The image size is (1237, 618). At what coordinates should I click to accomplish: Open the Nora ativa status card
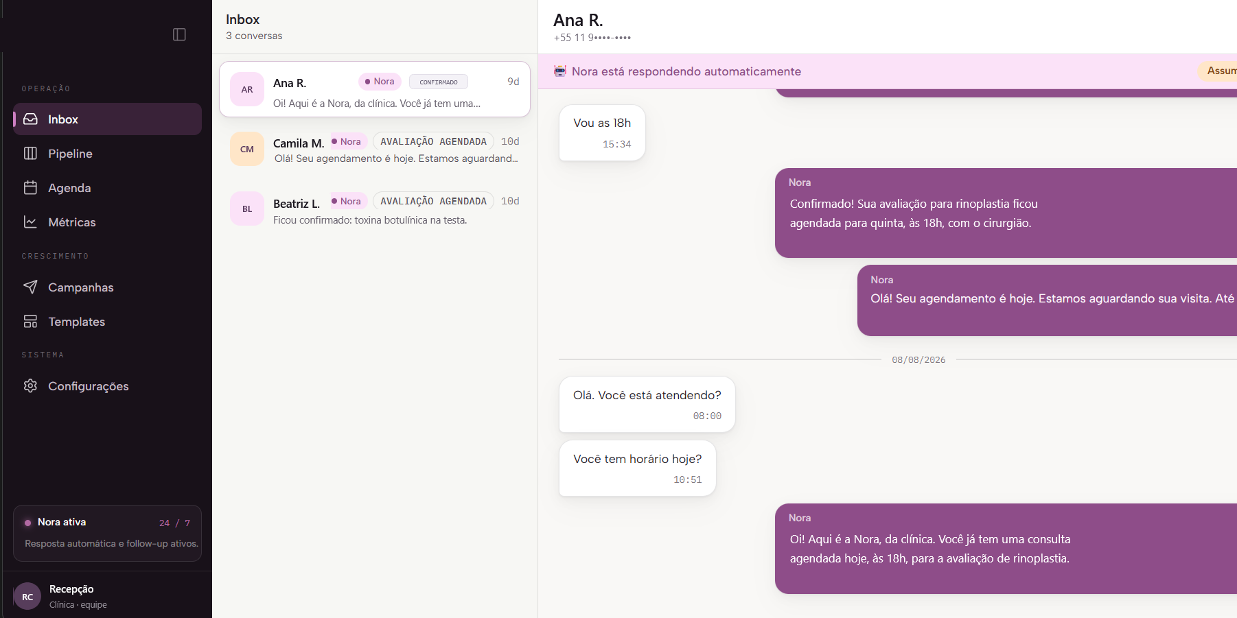[107, 533]
